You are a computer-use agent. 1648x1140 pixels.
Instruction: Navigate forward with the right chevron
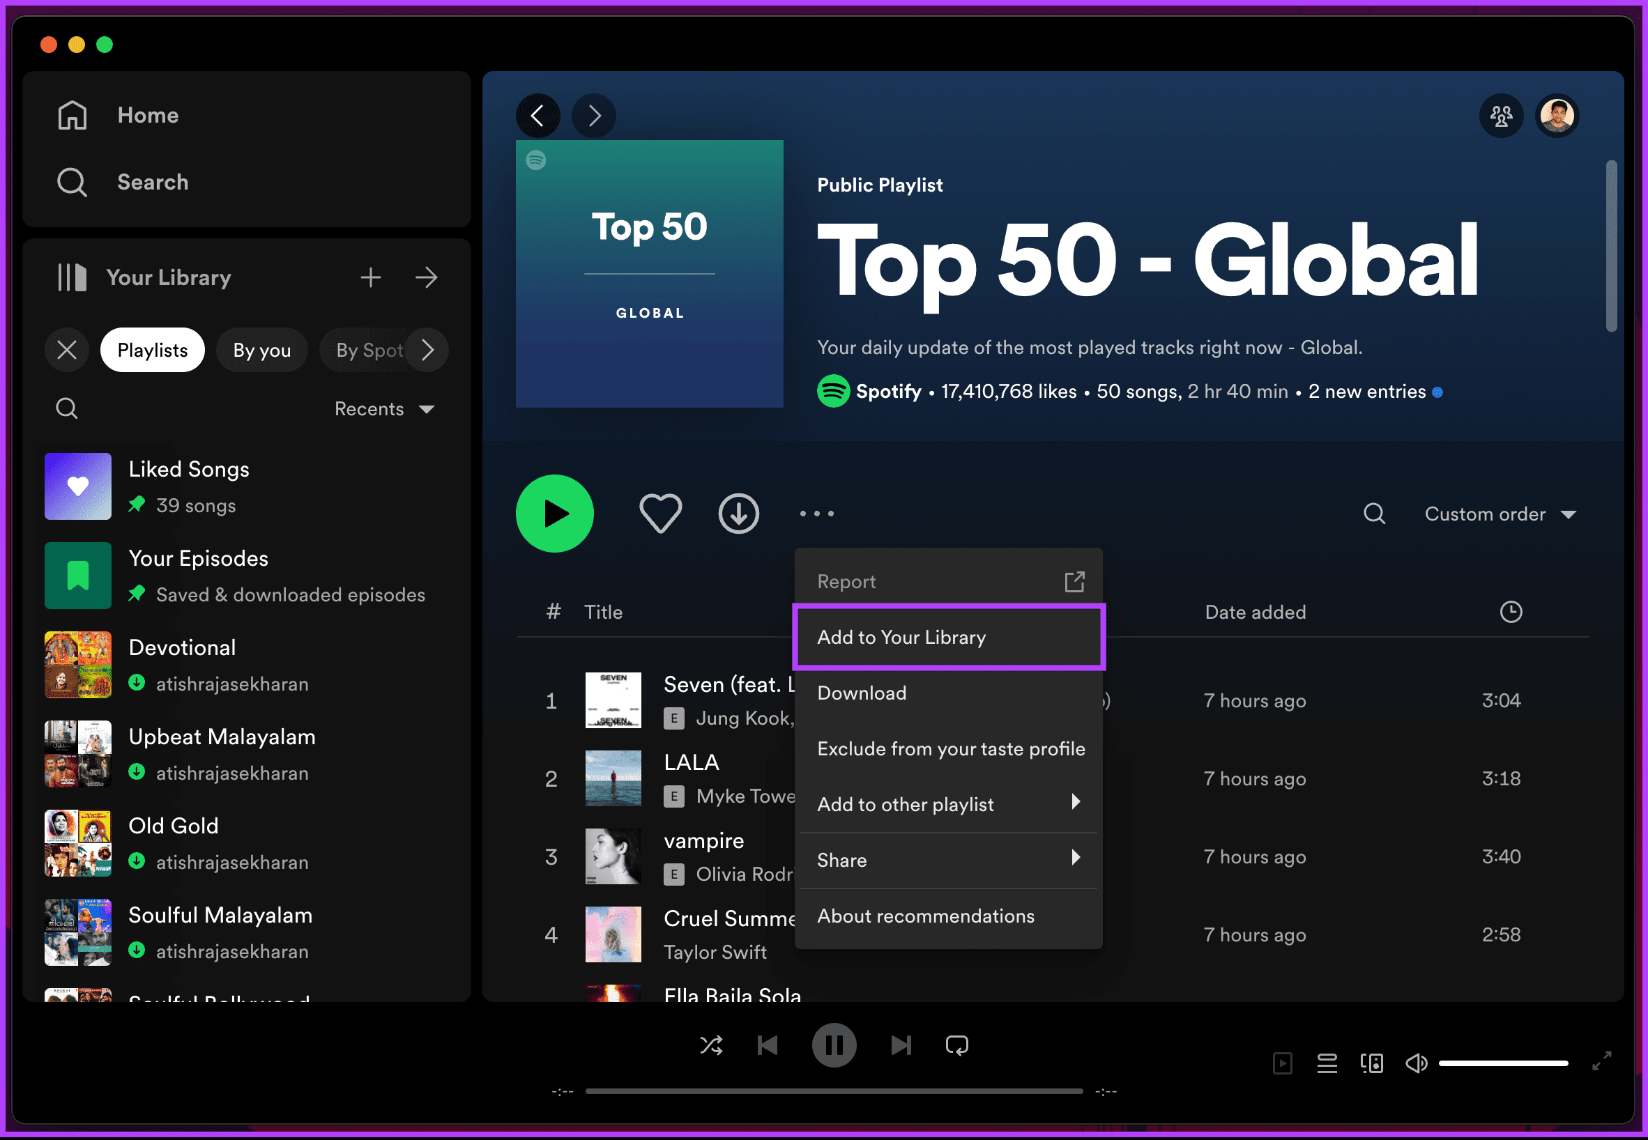594,115
